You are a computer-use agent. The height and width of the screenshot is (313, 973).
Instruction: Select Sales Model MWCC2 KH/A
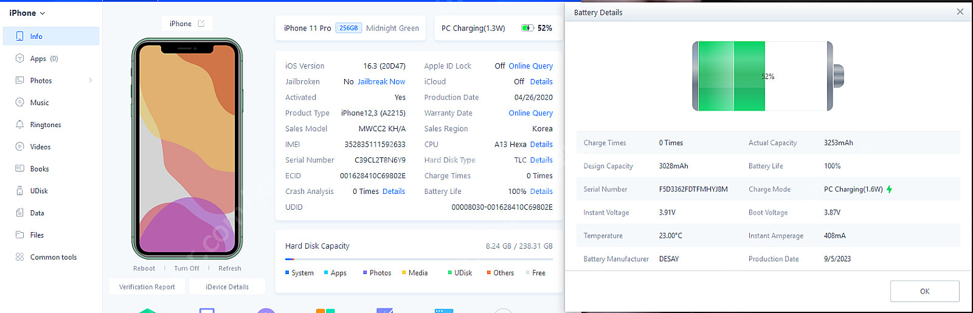pos(382,129)
